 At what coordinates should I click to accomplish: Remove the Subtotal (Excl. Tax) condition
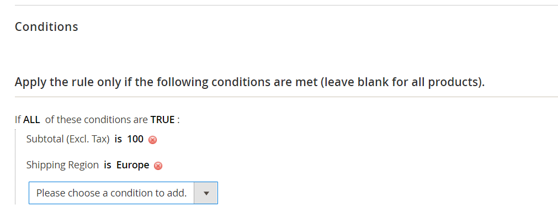coord(152,140)
